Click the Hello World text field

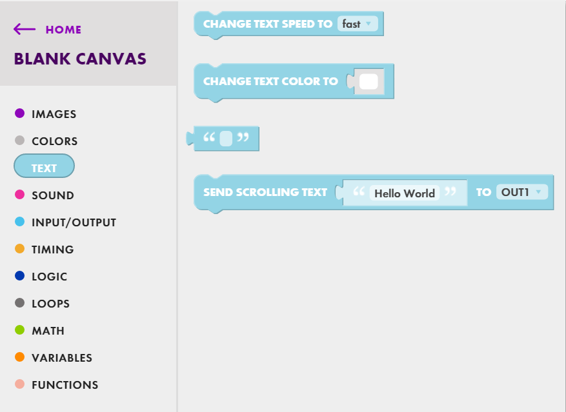[x=405, y=193]
